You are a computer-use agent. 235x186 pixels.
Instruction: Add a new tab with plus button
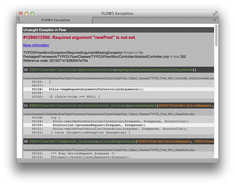tap(215, 20)
